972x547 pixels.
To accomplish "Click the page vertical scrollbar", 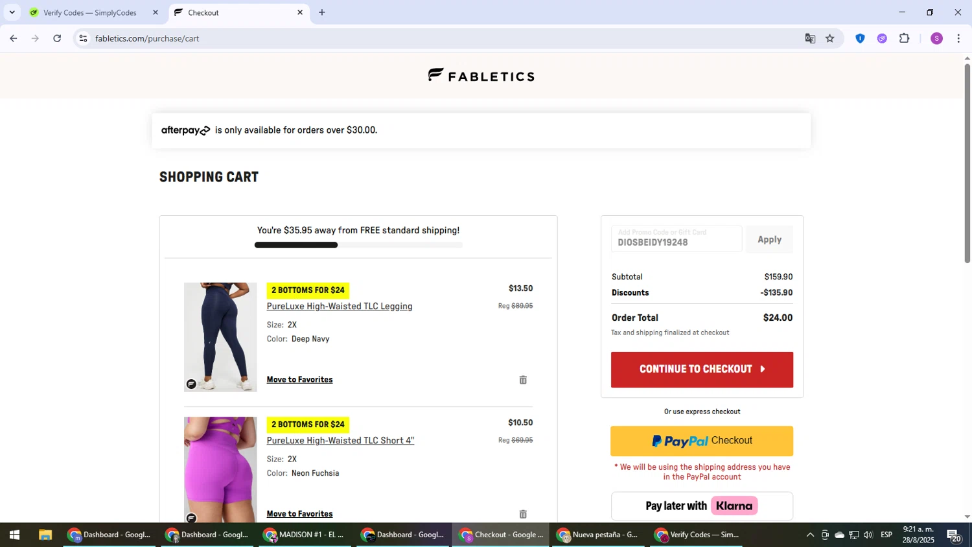I will 967,162.
